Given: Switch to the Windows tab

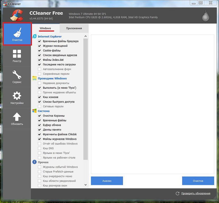Looking at the screenshot, I should tap(45, 28).
